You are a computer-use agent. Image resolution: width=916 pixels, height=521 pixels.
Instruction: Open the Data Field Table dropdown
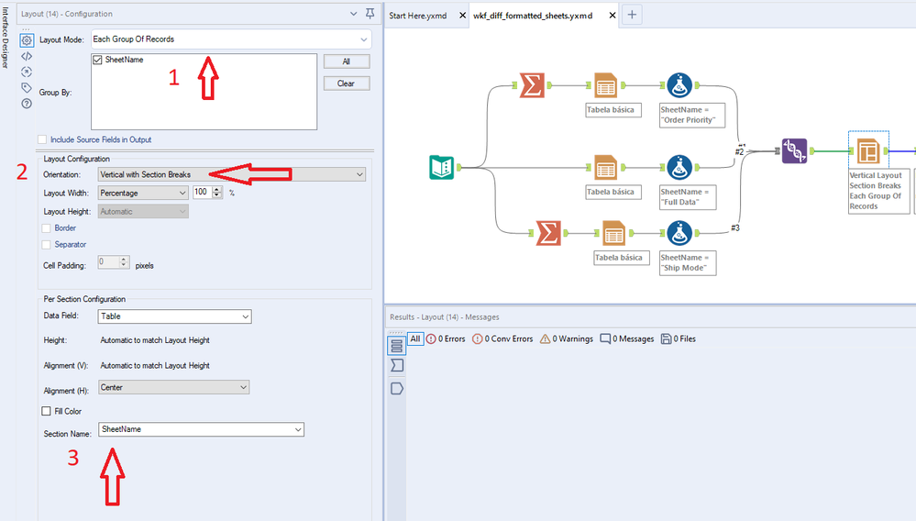[x=174, y=316]
